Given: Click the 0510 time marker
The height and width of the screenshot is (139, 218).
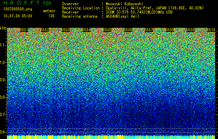Looking at the screenshot, I should tap(211, 30).
